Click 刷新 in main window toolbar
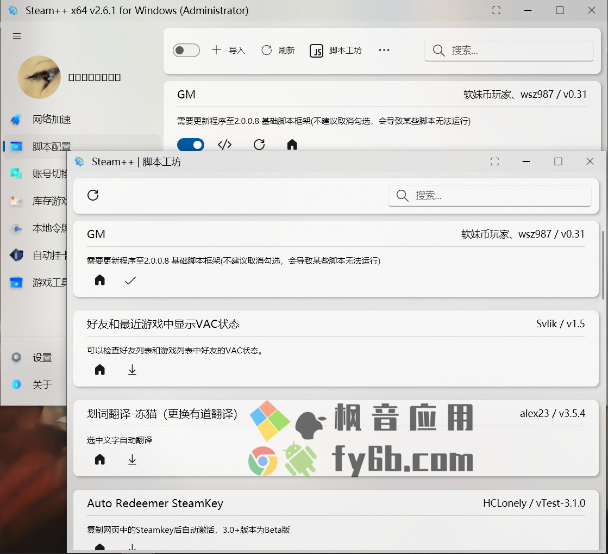The width and height of the screenshot is (608, 554). [x=278, y=50]
